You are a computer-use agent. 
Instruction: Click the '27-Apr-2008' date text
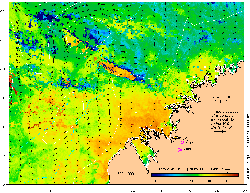[x=222, y=97]
